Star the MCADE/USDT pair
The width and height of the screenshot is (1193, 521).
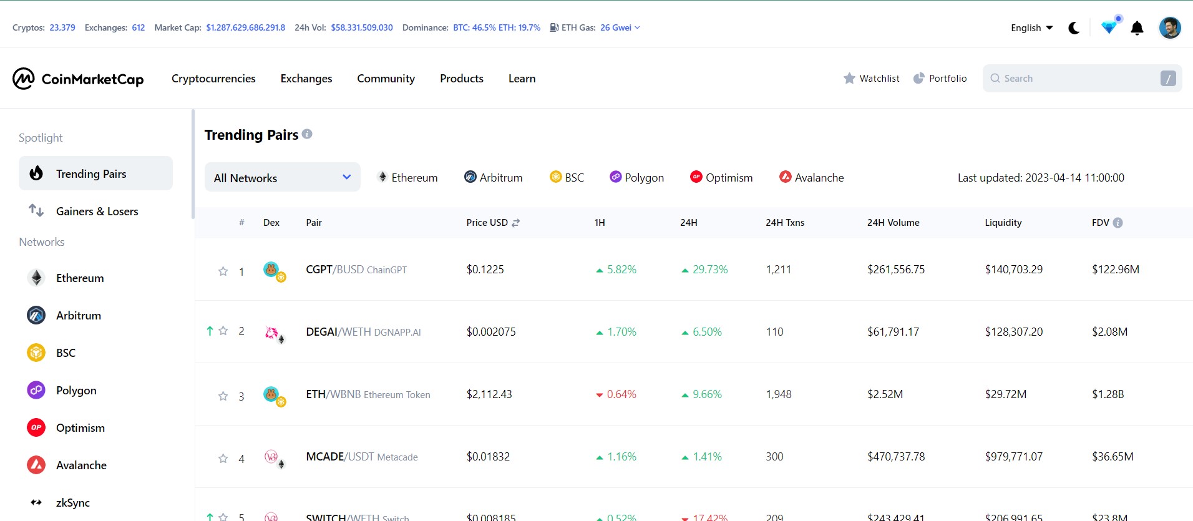(223, 459)
